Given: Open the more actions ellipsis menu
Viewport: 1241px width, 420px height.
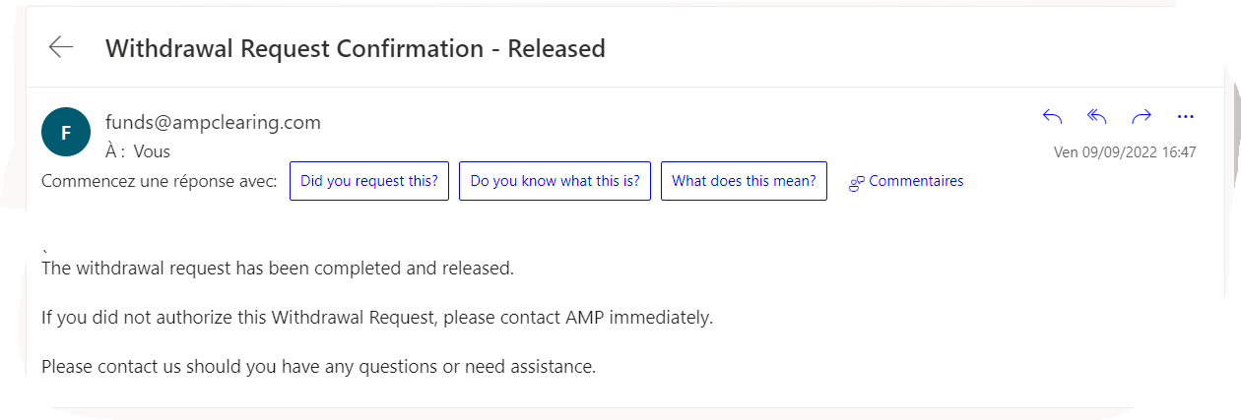Looking at the screenshot, I should pyautogui.click(x=1186, y=117).
